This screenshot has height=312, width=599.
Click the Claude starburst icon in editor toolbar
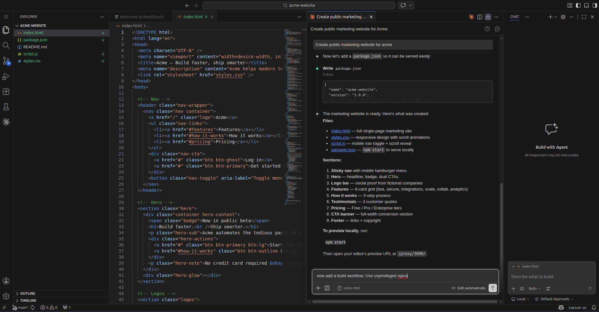pyautogui.click(x=471, y=17)
